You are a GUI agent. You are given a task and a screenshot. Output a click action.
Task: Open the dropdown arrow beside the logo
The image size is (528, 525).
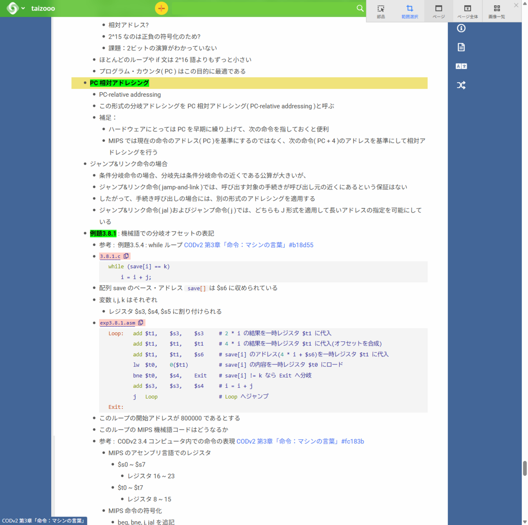pos(23,8)
